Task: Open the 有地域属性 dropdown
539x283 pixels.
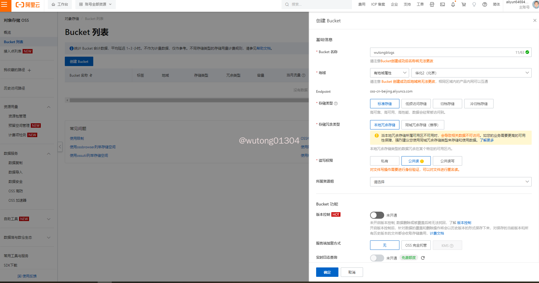Action: point(389,73)
